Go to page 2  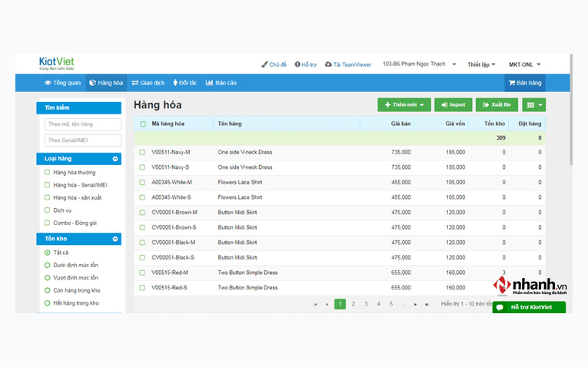tap(354, 304)
